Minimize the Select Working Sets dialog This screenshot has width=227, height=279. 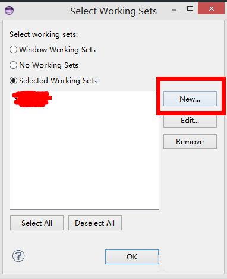click(x=174, y=10)
